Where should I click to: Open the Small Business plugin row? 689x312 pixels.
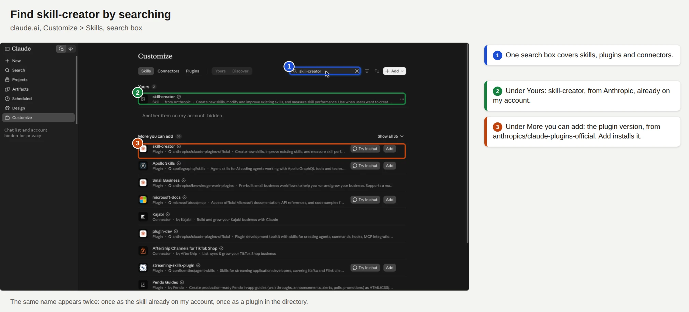pyautogui.click(x=272, y=183)
